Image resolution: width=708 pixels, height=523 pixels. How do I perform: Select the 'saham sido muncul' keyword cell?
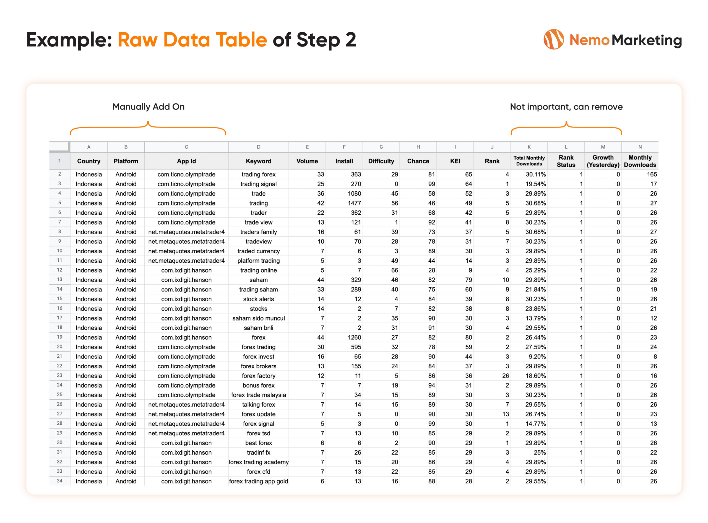pyautogui.click(x=259, y=318)
